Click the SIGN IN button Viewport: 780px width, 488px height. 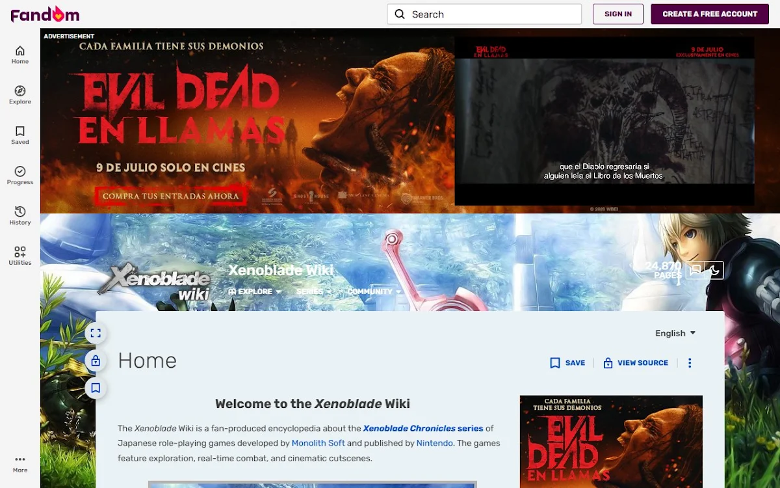click(x=618, y=14)
